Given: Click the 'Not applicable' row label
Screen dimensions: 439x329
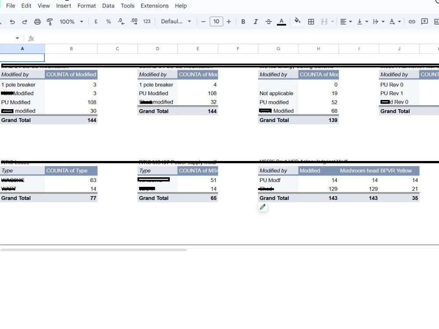Looking at the screenshot, I should 276,93.
